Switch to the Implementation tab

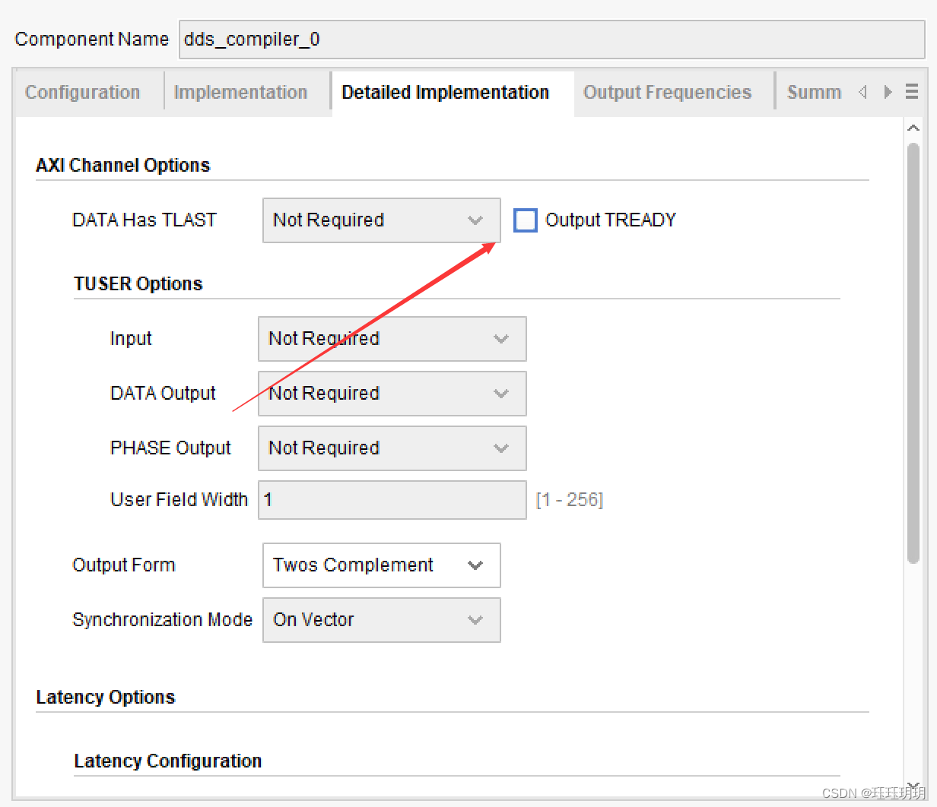coord(240,93)
